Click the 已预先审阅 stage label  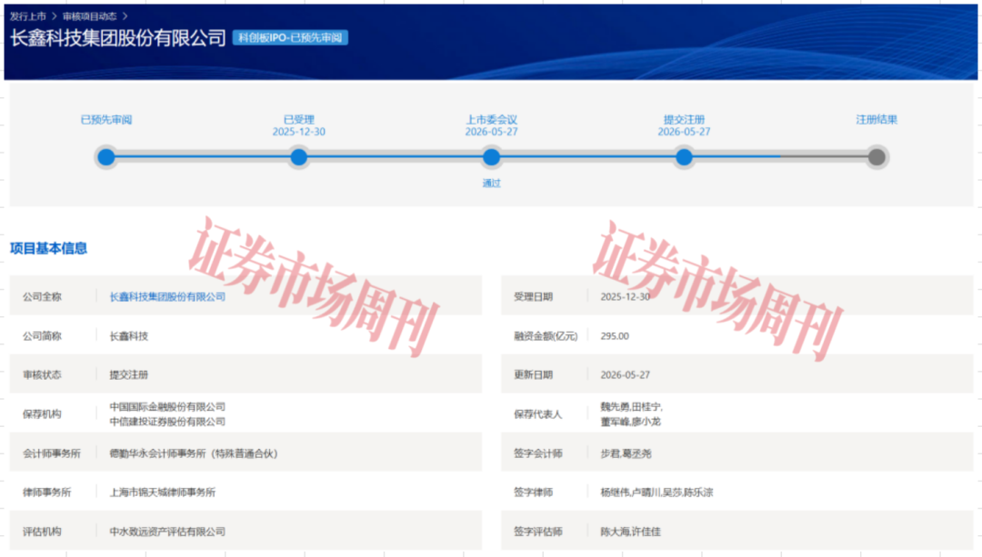coord(106,120)
